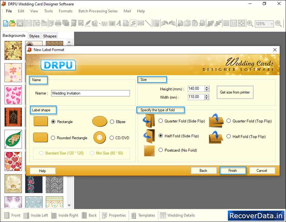This screenshot has height=222, width=286.
Task: Select Half Fold (Top Flip) option
Action: (228, 136)
